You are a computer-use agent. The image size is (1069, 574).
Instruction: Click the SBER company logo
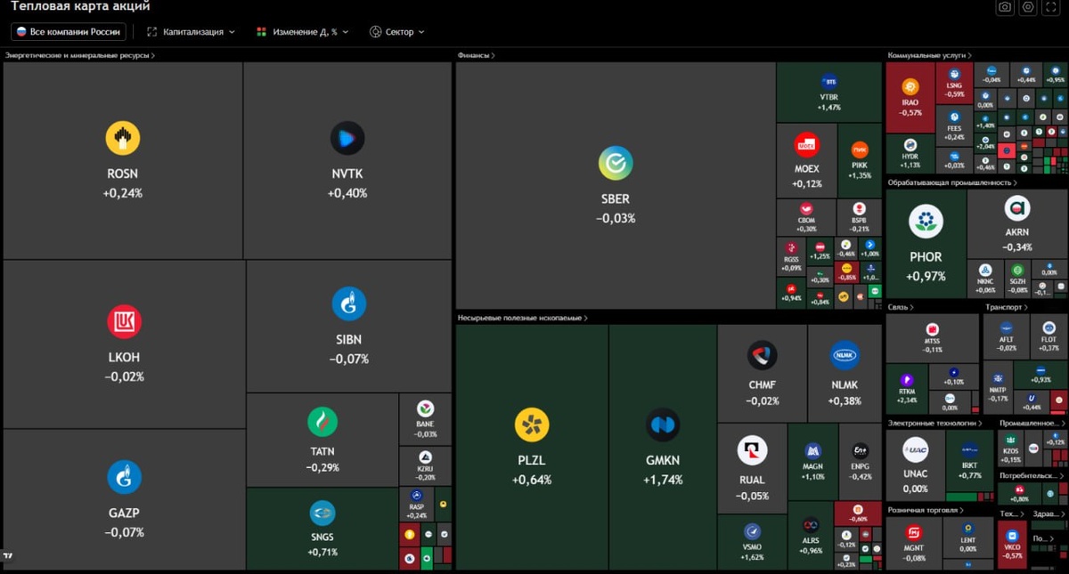coord(616,164)
